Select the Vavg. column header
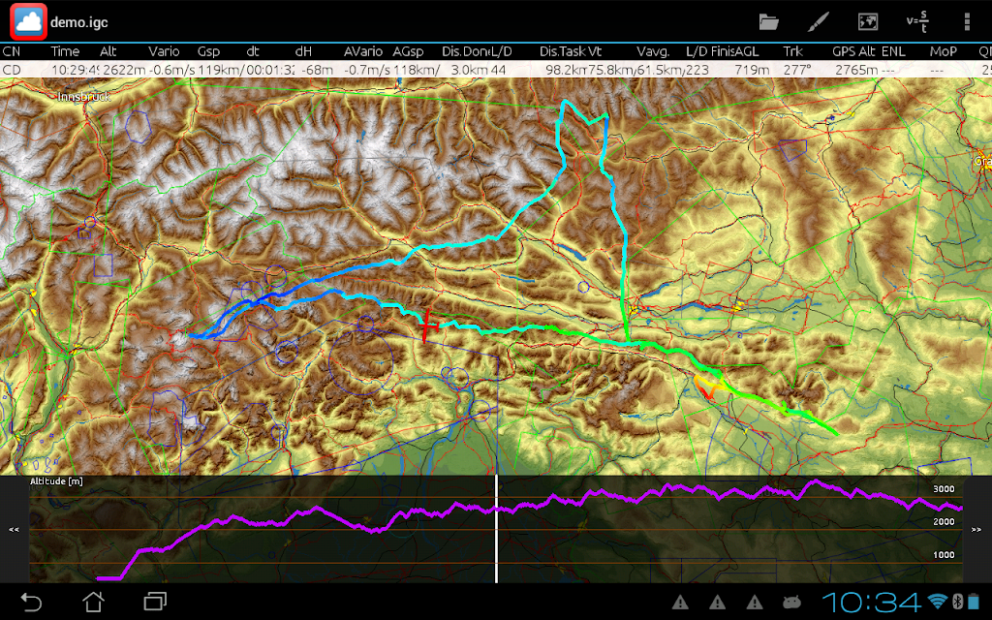This screenshot has height=620, width=992. pos(653,51)
